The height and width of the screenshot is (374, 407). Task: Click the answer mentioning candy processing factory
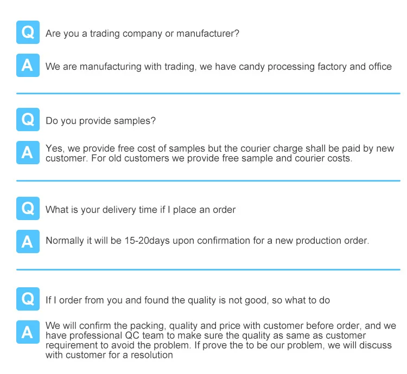pos(218,67)
